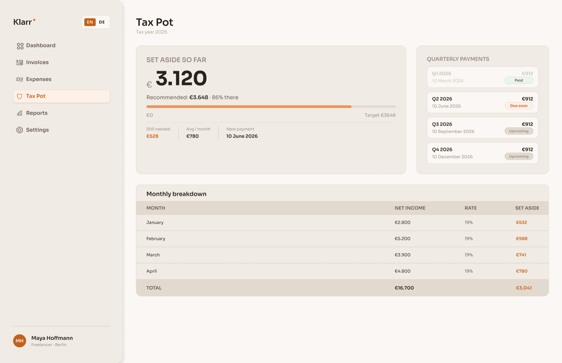The width and height of the screenshot is (562, 363).
Task: Click the 10 September 2026 date
Action: tap(453, 131)
